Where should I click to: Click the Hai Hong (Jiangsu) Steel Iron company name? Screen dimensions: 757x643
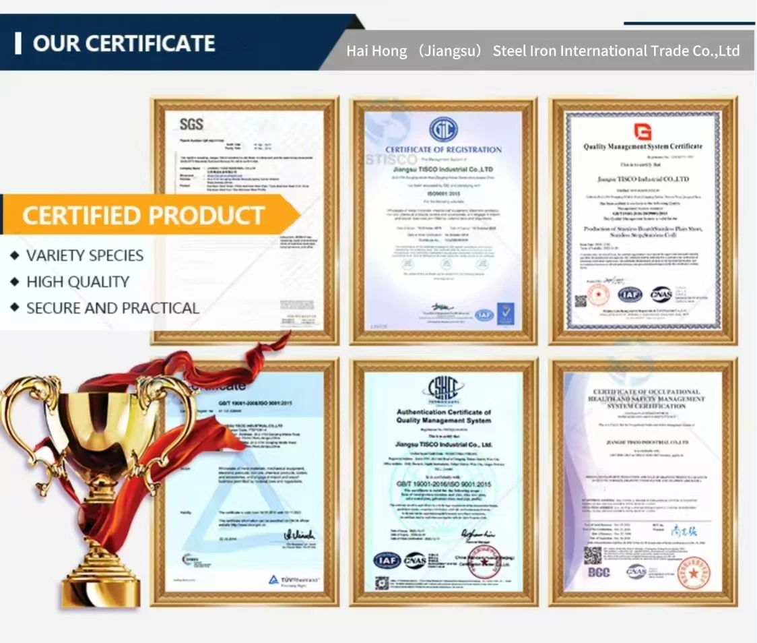(543, 51)
